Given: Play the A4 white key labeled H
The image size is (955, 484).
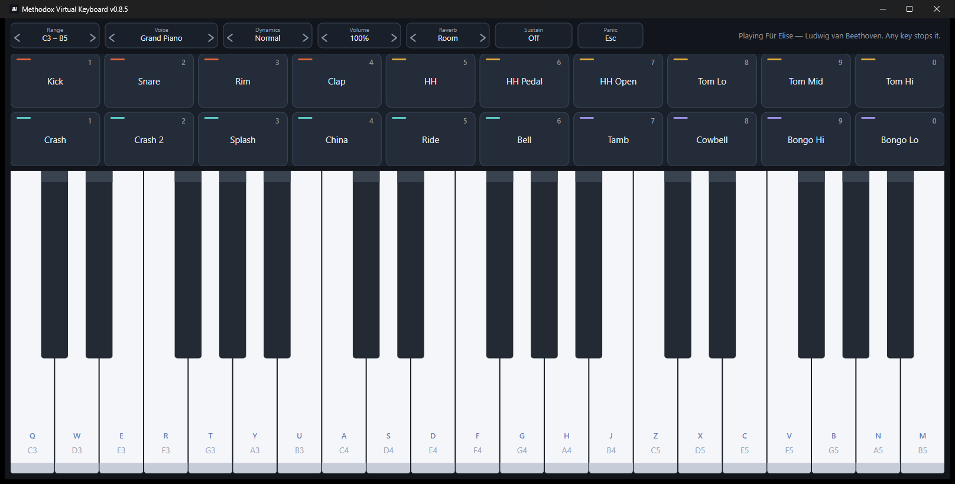Looking at the screenshot, I should coord(567,414).
